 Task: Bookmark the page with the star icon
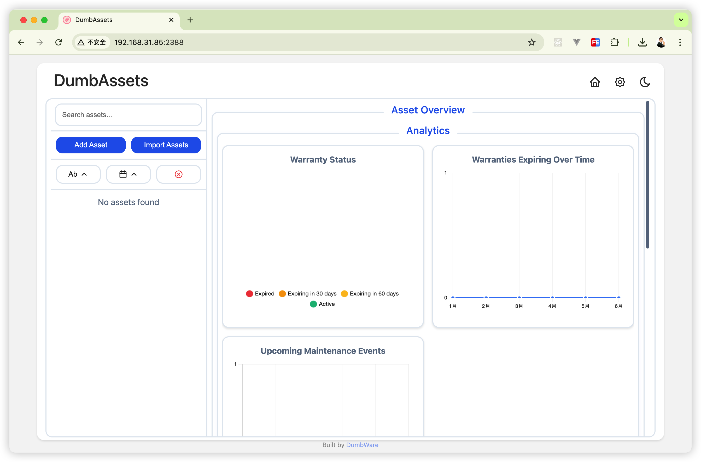pos(531,42)
